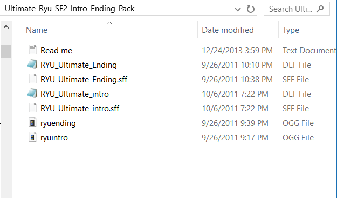Sort files by Date modified column
Image resolution: width=337 pixels, height=198 pixels.
pyautogui.click(x=228, y=30)
